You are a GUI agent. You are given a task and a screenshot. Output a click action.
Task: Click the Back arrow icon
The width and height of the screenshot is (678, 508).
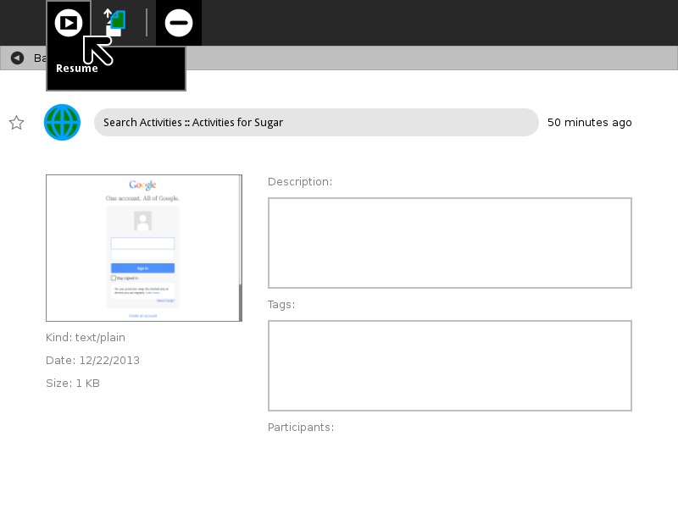coord(17,58)
